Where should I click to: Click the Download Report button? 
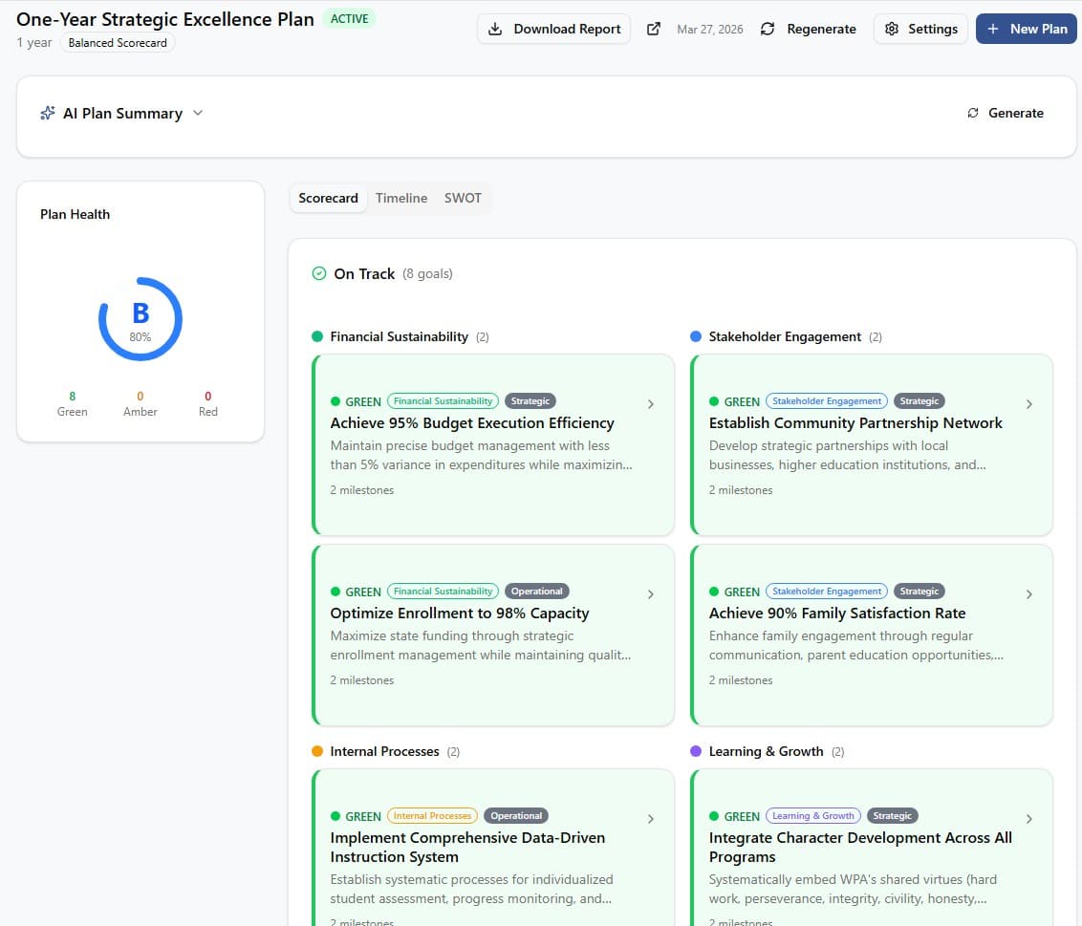tap(553, 29)
